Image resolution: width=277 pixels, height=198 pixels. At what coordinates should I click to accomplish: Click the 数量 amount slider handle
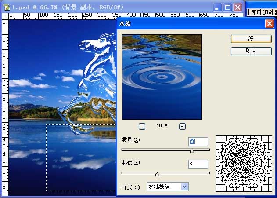click(x=192, y=151)
